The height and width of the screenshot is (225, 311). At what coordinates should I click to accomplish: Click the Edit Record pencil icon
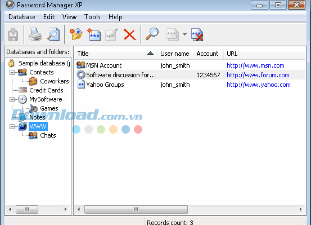pyautogui.click(x=111, y=34)
